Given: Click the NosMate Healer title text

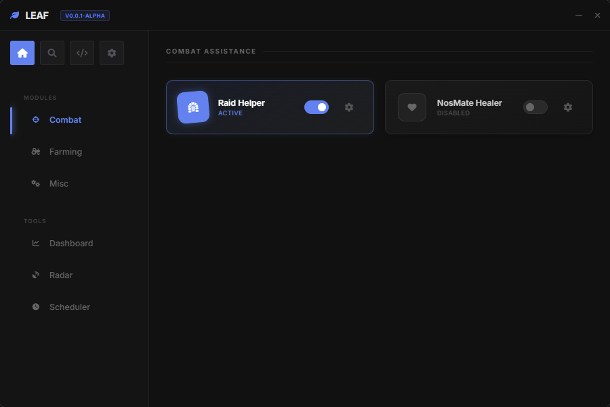Looking at the screenshot, I should tap(469, 103).
